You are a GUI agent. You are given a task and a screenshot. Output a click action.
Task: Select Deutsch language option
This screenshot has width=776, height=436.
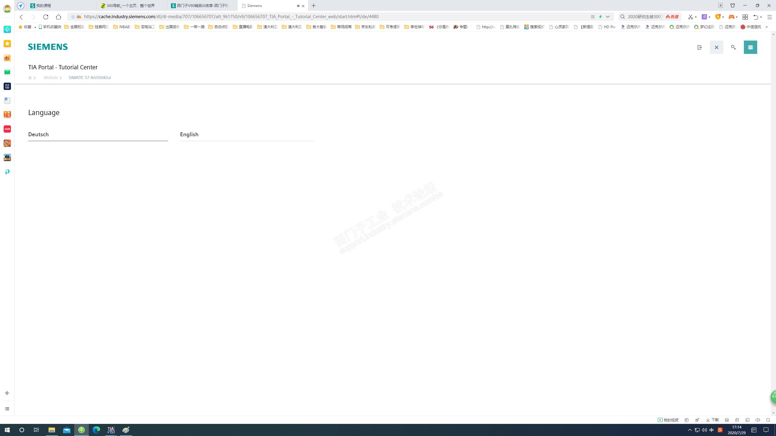click(38, 134)
